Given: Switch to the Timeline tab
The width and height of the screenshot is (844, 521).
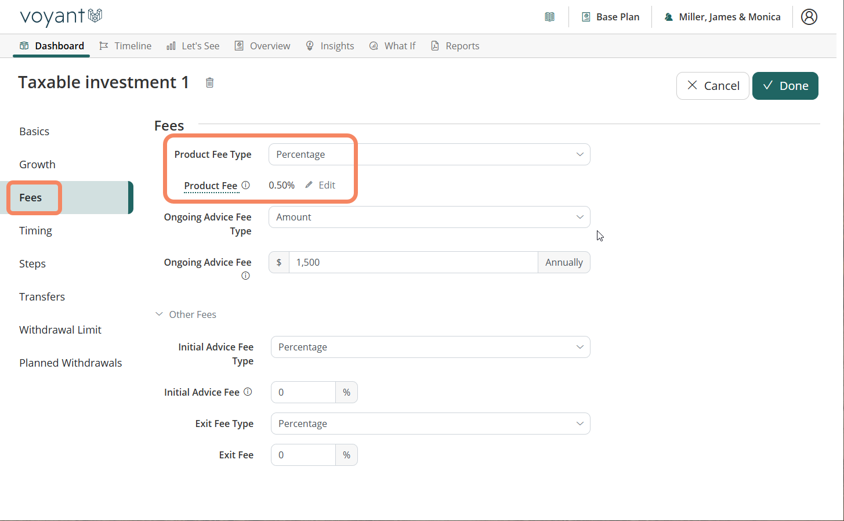Looking at the screenshot, I should coord(125,46).
